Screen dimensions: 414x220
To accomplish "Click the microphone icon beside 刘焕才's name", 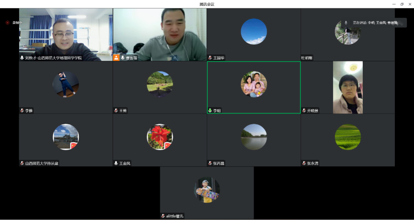I will (22, 58).
